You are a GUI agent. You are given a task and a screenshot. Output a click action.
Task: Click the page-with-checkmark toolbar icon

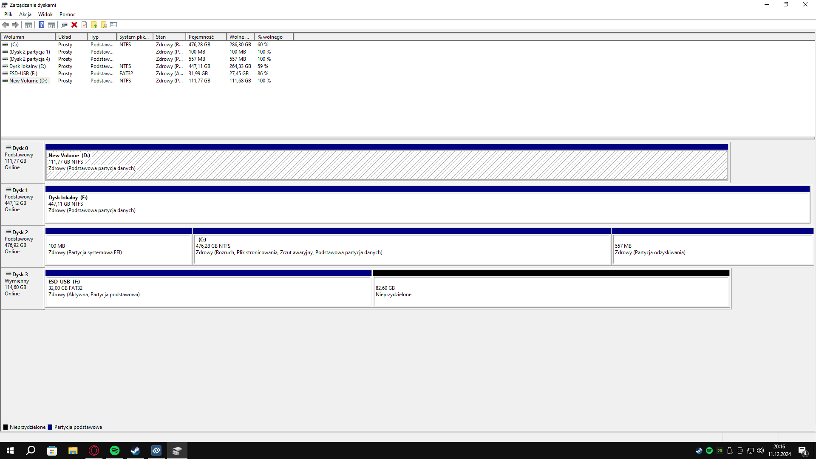[84, 25]
